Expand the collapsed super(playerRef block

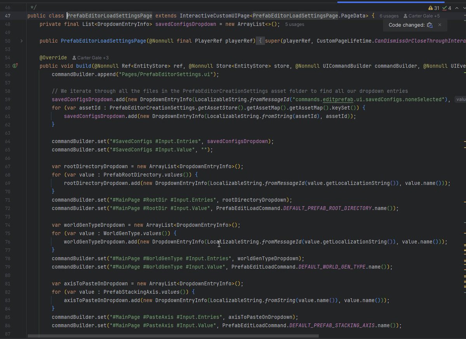[261, 41]
